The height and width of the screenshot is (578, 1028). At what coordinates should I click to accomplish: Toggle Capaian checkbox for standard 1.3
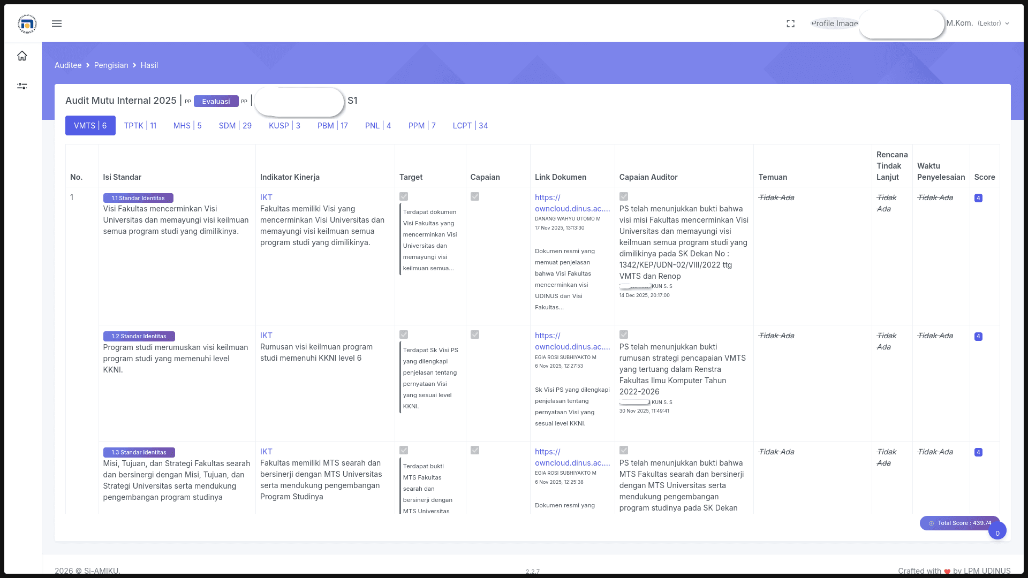tap(475, 450)
